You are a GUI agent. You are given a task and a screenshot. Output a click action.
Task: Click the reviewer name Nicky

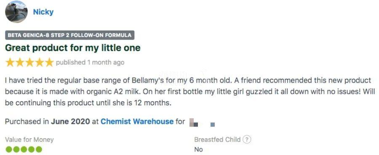coord(43,12)
